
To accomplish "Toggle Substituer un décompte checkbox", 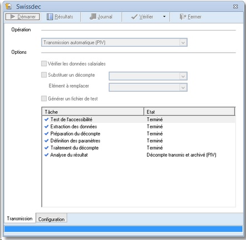I will (x=44, y=75).
